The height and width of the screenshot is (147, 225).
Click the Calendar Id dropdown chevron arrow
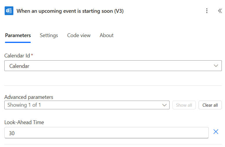(216, 66)
